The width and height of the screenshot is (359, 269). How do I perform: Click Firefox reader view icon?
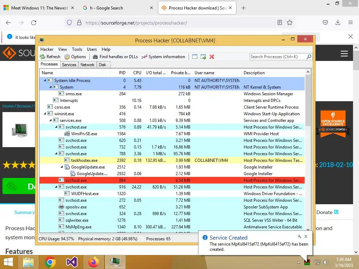point(279,22)
